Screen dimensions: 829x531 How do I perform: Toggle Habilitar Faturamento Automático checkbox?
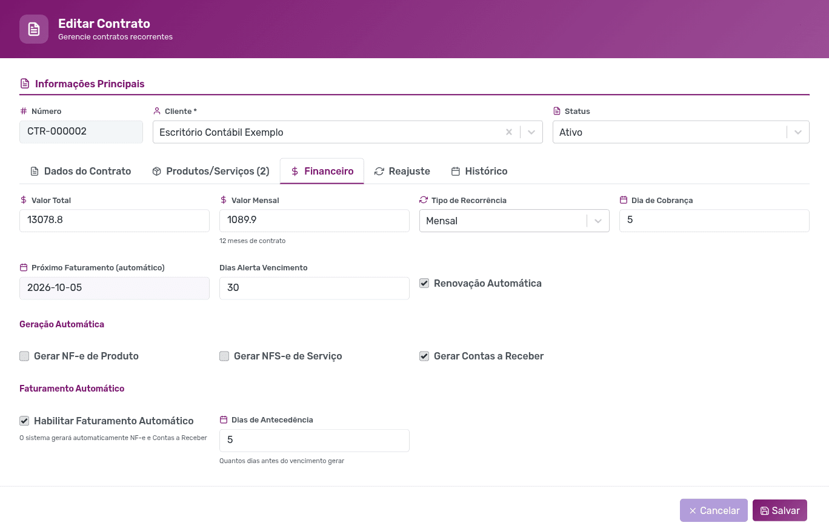pos(24,421)
